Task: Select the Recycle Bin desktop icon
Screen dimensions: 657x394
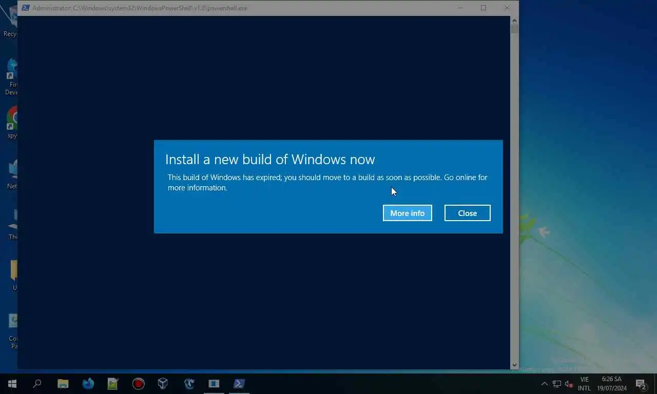Action: (x=10, y=22)
